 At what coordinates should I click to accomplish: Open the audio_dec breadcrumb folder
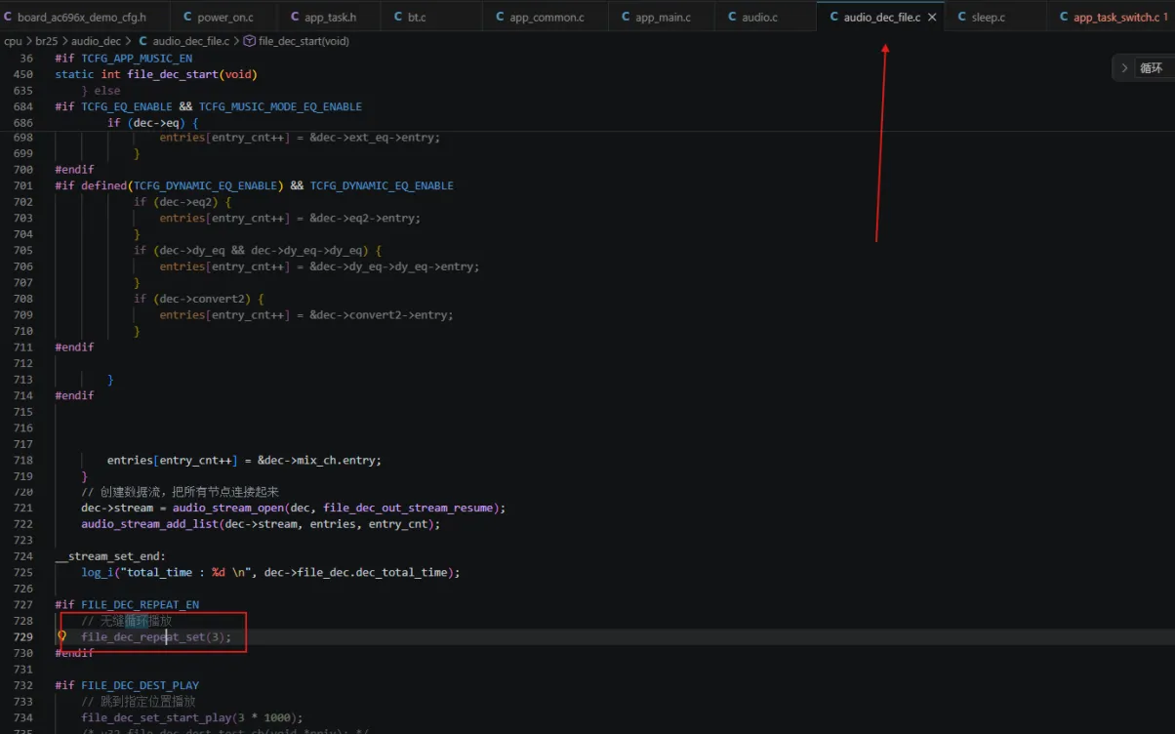(97, 41)
